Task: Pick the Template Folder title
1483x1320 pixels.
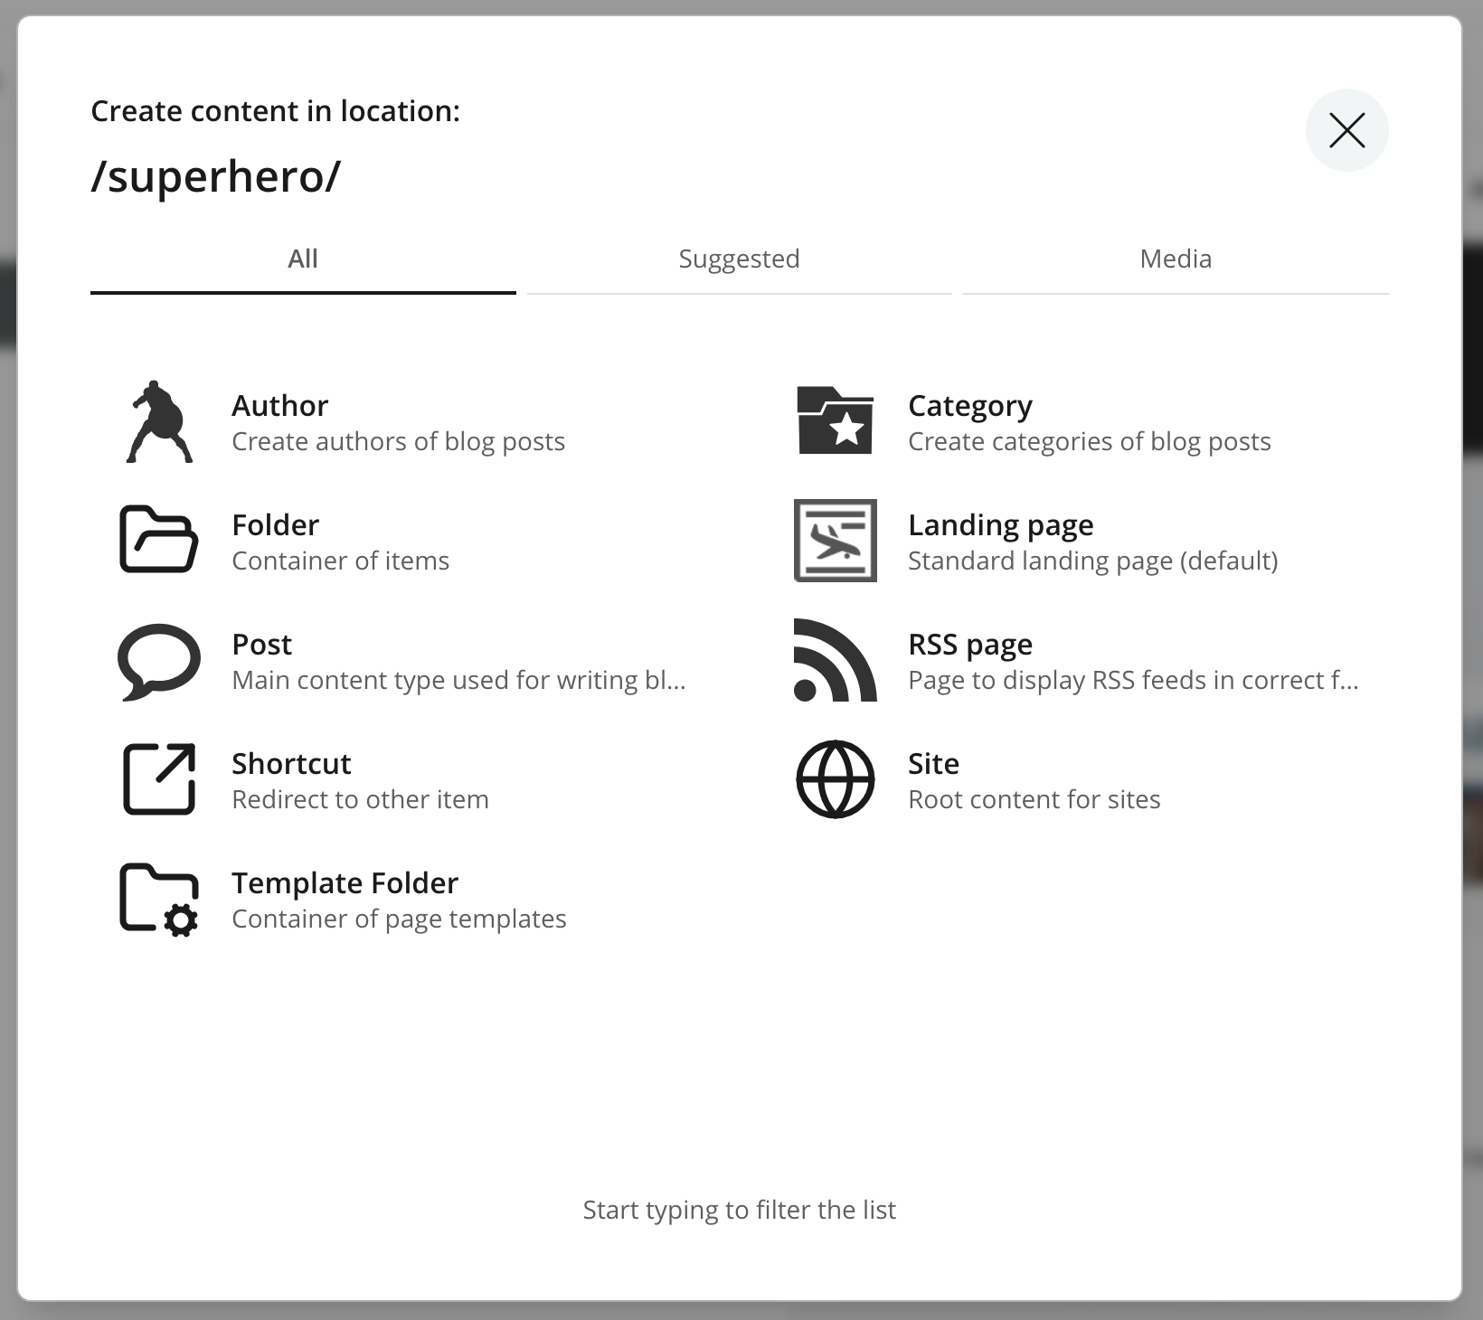Action: pyautogui.click(x=345, y=883)
